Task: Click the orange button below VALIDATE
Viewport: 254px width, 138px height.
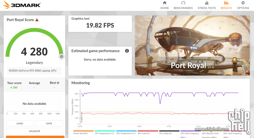Action: 35,137
